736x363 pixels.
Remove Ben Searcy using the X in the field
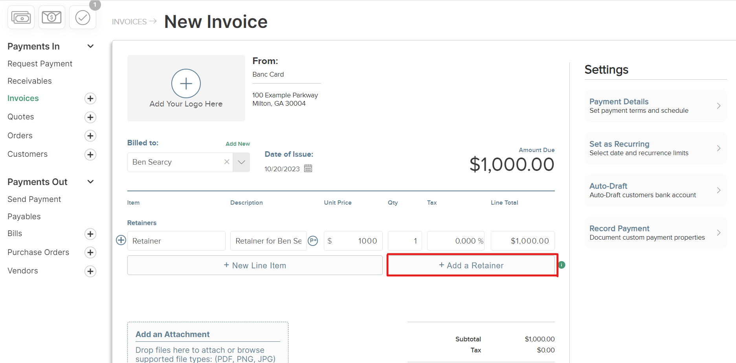pos(226,161)
